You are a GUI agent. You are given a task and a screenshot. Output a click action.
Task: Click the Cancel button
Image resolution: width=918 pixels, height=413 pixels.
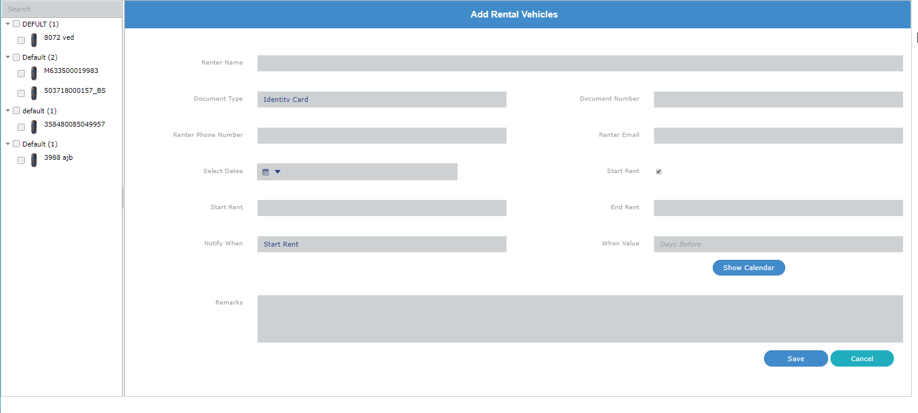(x=861, y=359)
